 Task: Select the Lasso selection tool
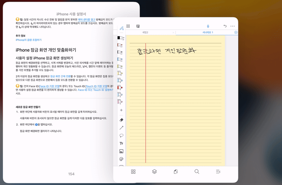pyautogui.click(x=121, y=136)
